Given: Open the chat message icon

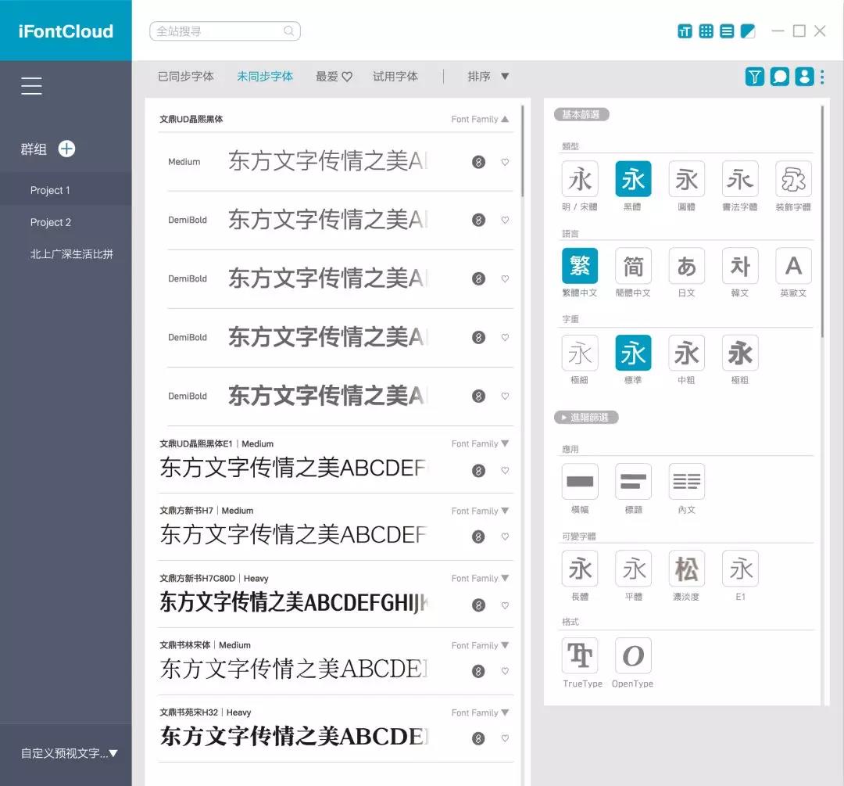Looking at the screenshot, I should coord(779,77).
